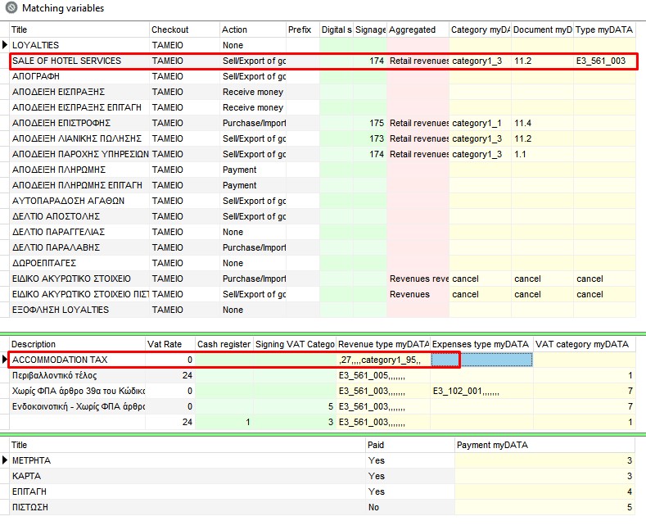Select the ΑΠΟΔΕΙΞΗ ΛΙΑΝΙΚΗΣ ΠΩΛΗΣΗΣ row

(x=323, y=139)
